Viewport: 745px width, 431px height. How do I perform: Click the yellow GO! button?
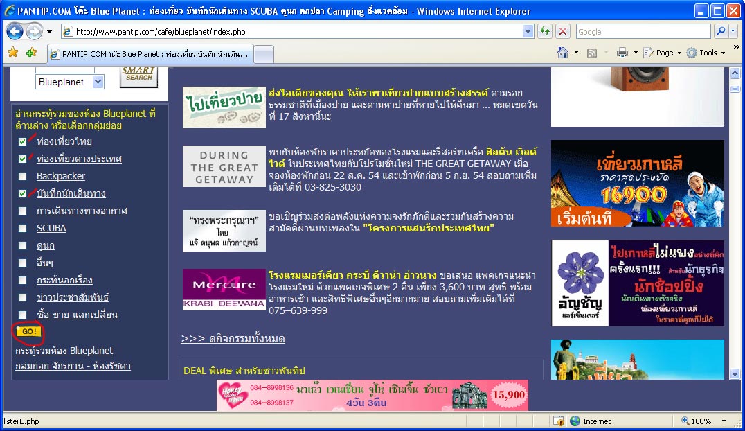(29, 331)
